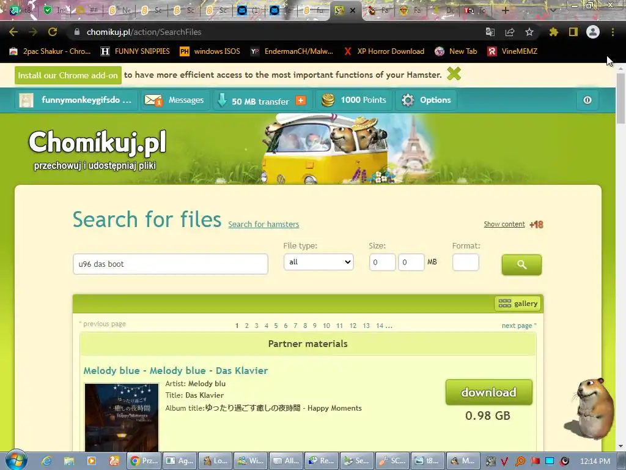Switch results to gallery view
Screen dimensions: 626x470
coord(518,304)
